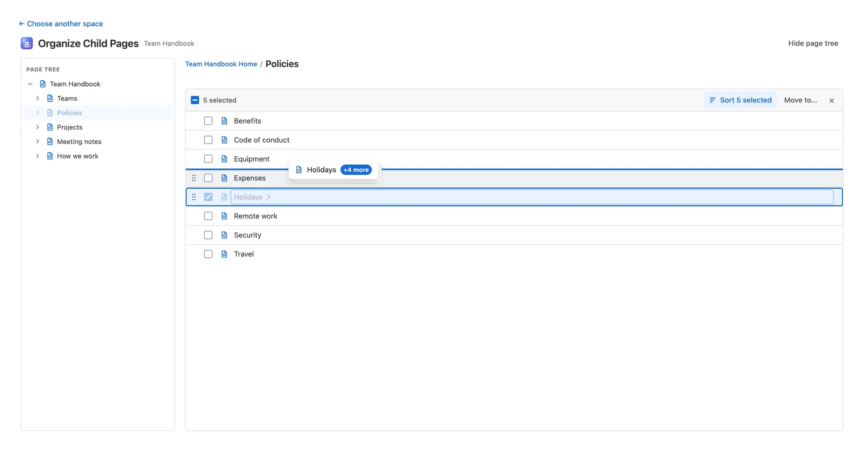Click the Security row page icon
Screen dimensions: 864x470
(224, 235)
